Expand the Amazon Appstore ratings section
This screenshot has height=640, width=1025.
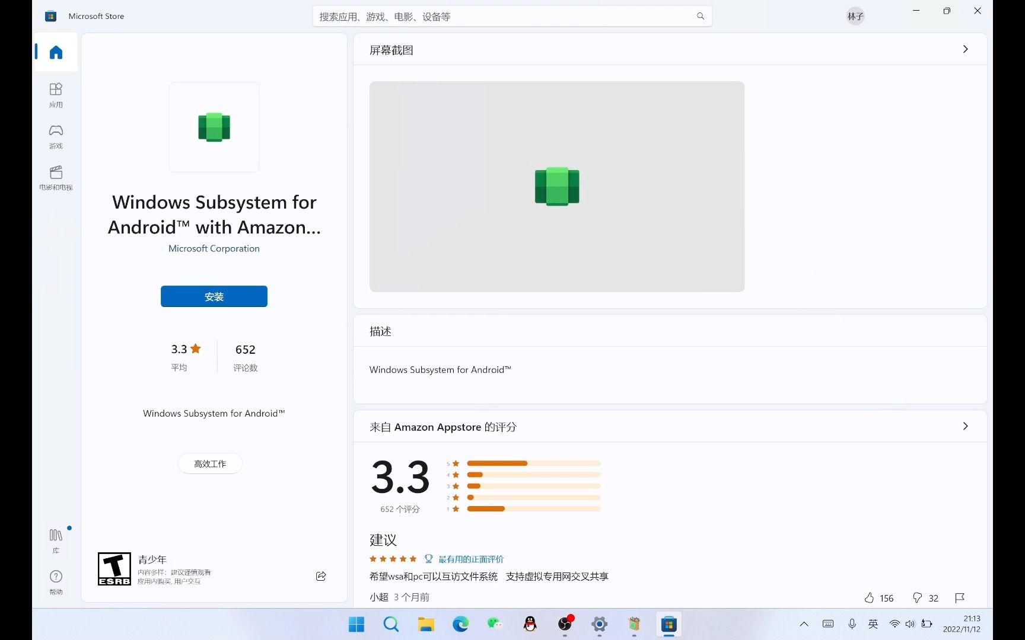[x=965, y=426]
